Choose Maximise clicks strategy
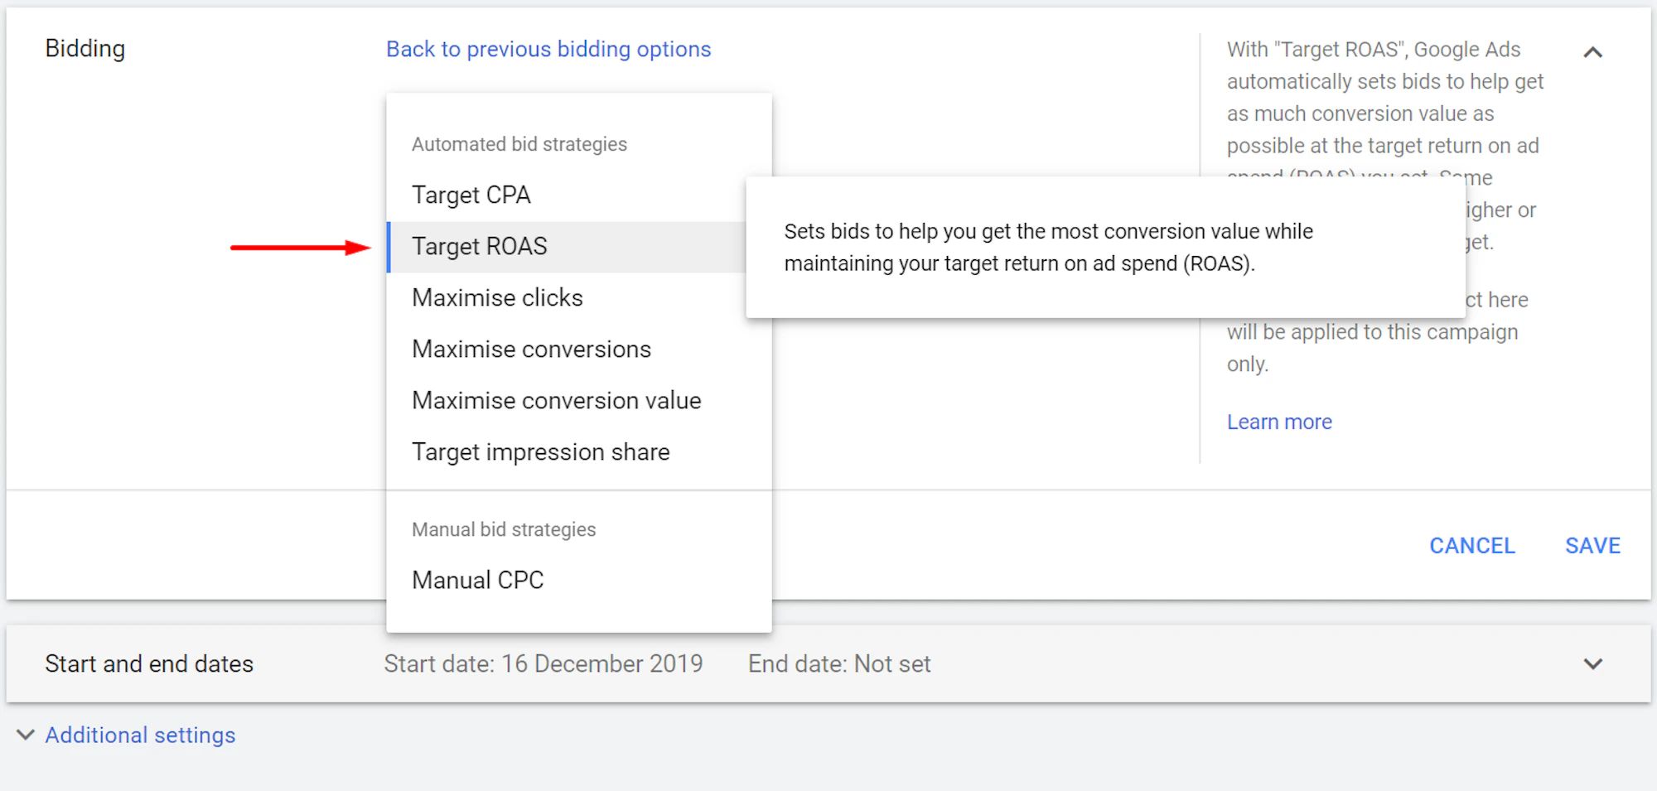This screenshot has width=1657, height=791. click(x=497, y=297)
